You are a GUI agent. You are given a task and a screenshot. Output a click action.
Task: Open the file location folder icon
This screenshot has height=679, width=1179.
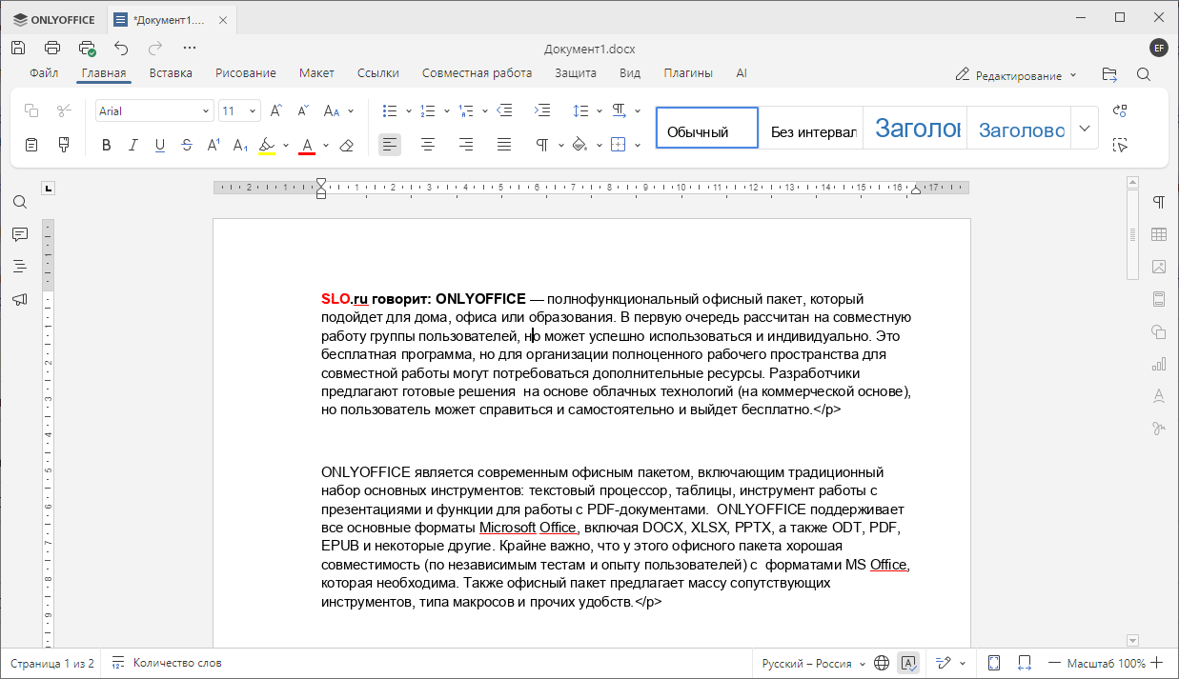[1108, 74]
